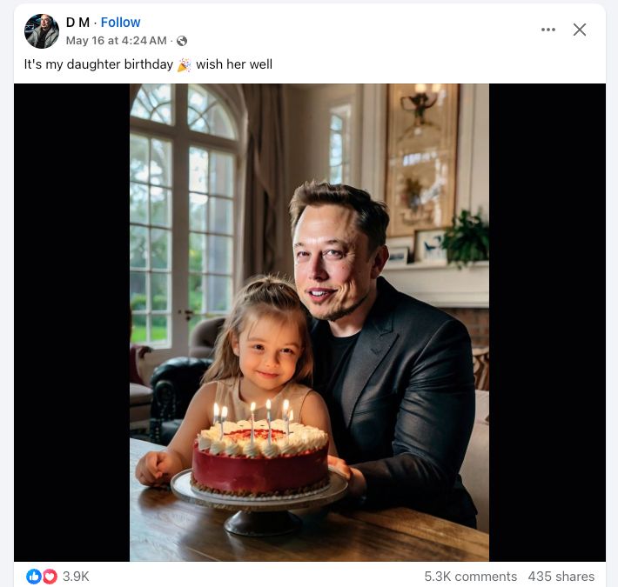
Task: Open the May 16 at 4:24 AM timestamp
Action: click(x=116, y=41)
